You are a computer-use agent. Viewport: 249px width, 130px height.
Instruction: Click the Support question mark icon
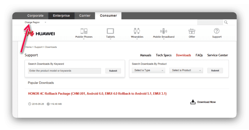[x=217, y=31]
